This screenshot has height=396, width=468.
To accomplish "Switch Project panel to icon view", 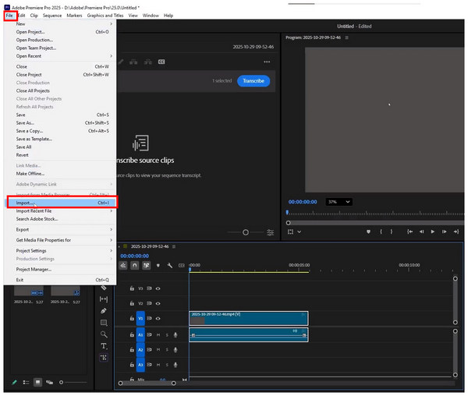I will click(x=37, y=382).
